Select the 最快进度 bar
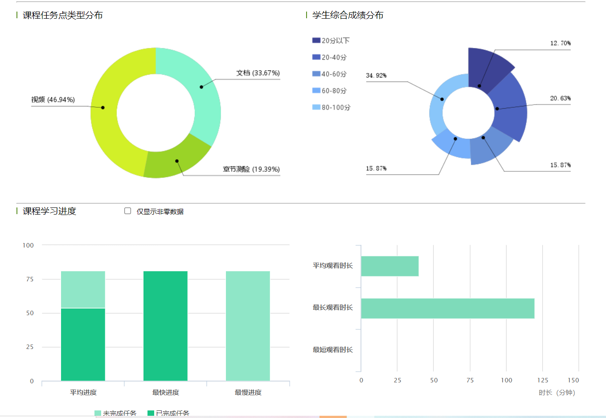 click(165, 326)
